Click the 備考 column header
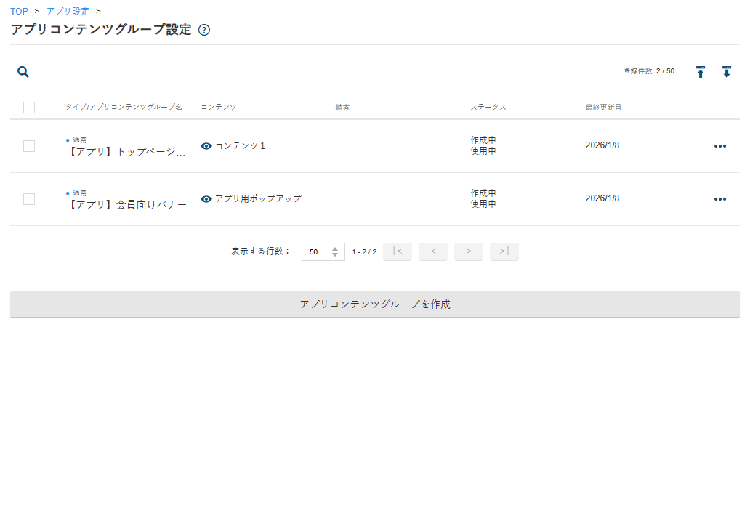Viewport: 750px width, 521px height. click(x=342, y=107)
